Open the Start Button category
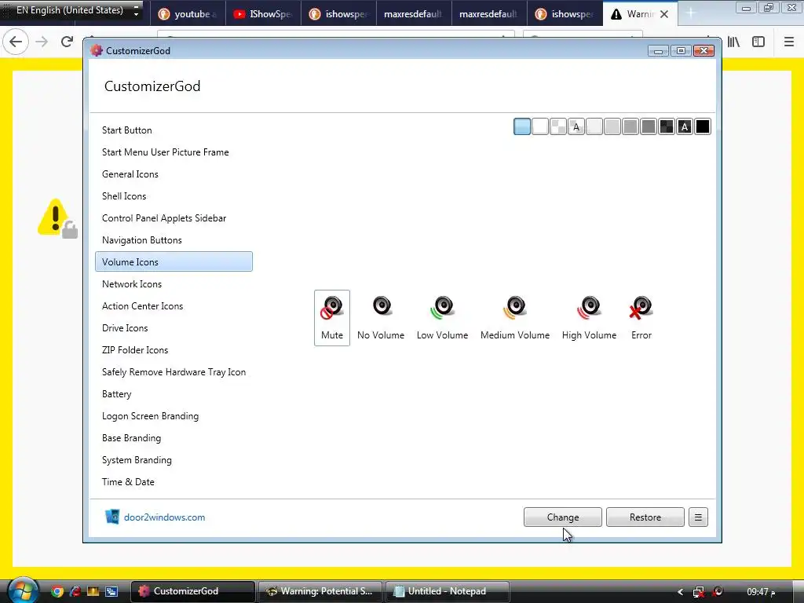This screenshot has width=804, height=603. (174, 130)
